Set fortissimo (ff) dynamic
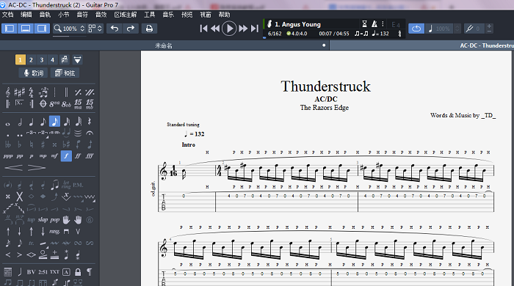 pos(78,156)
